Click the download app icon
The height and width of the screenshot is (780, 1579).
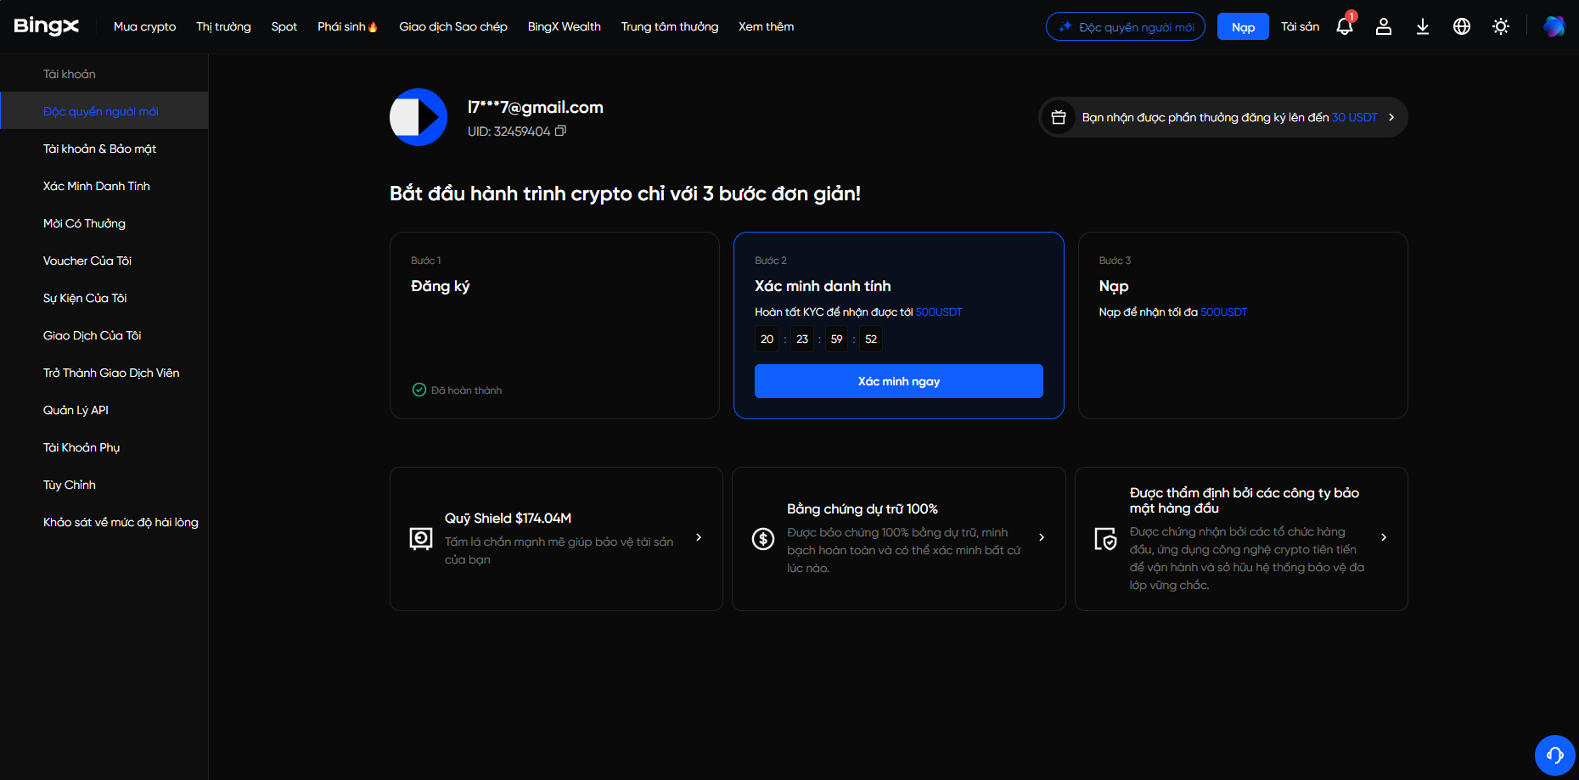coord(1423,26)
